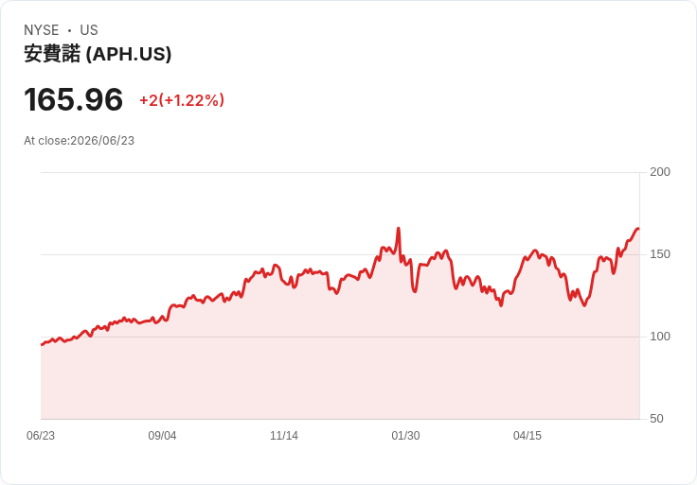Select the 11/14 date on x-axis
Viewport: 697px width, 485px height.
[284, 436]
